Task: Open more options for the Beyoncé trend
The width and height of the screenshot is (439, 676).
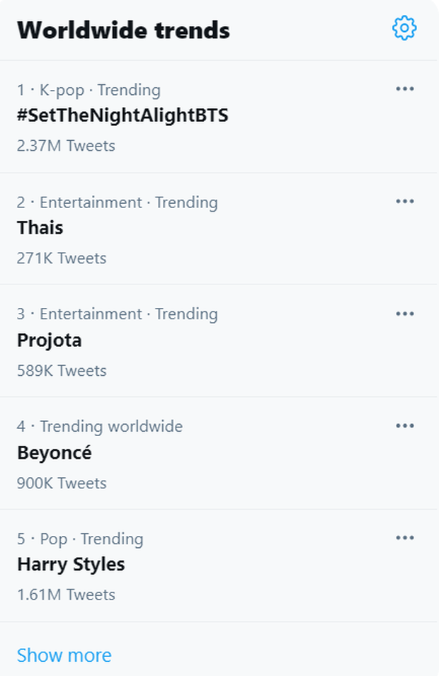Action: (405, 426)
